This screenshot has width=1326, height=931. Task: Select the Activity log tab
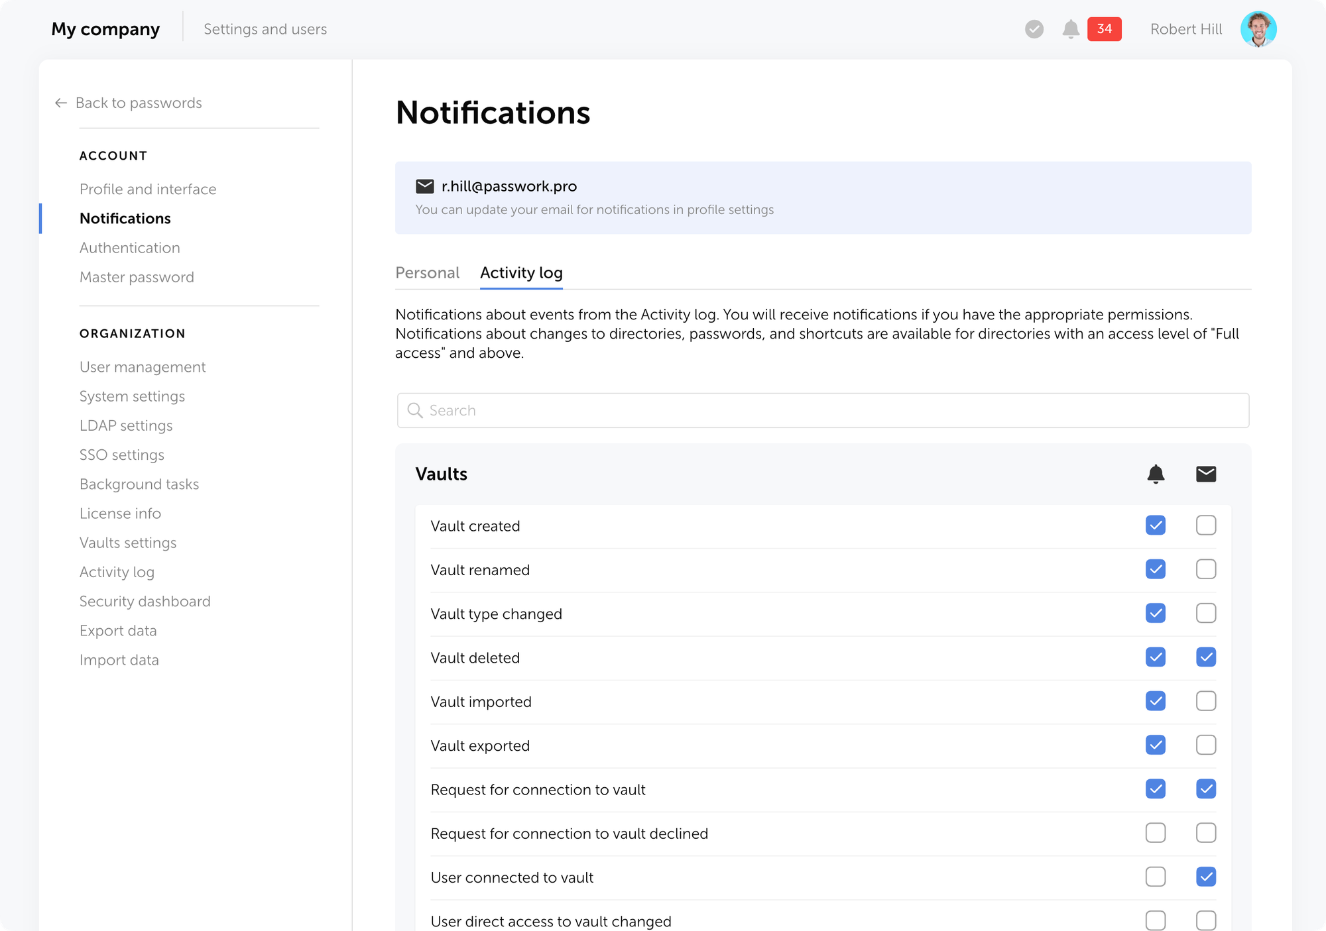coord(521,273)
